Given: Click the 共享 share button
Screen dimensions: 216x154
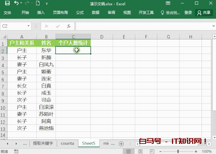Looking at the screenshot, I should click(204, 12).
